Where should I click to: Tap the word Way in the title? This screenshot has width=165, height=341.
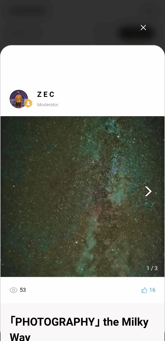[x=20, y=337]
